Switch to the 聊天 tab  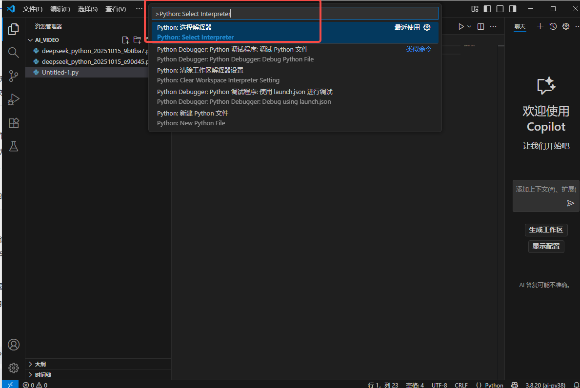[520, 26]
